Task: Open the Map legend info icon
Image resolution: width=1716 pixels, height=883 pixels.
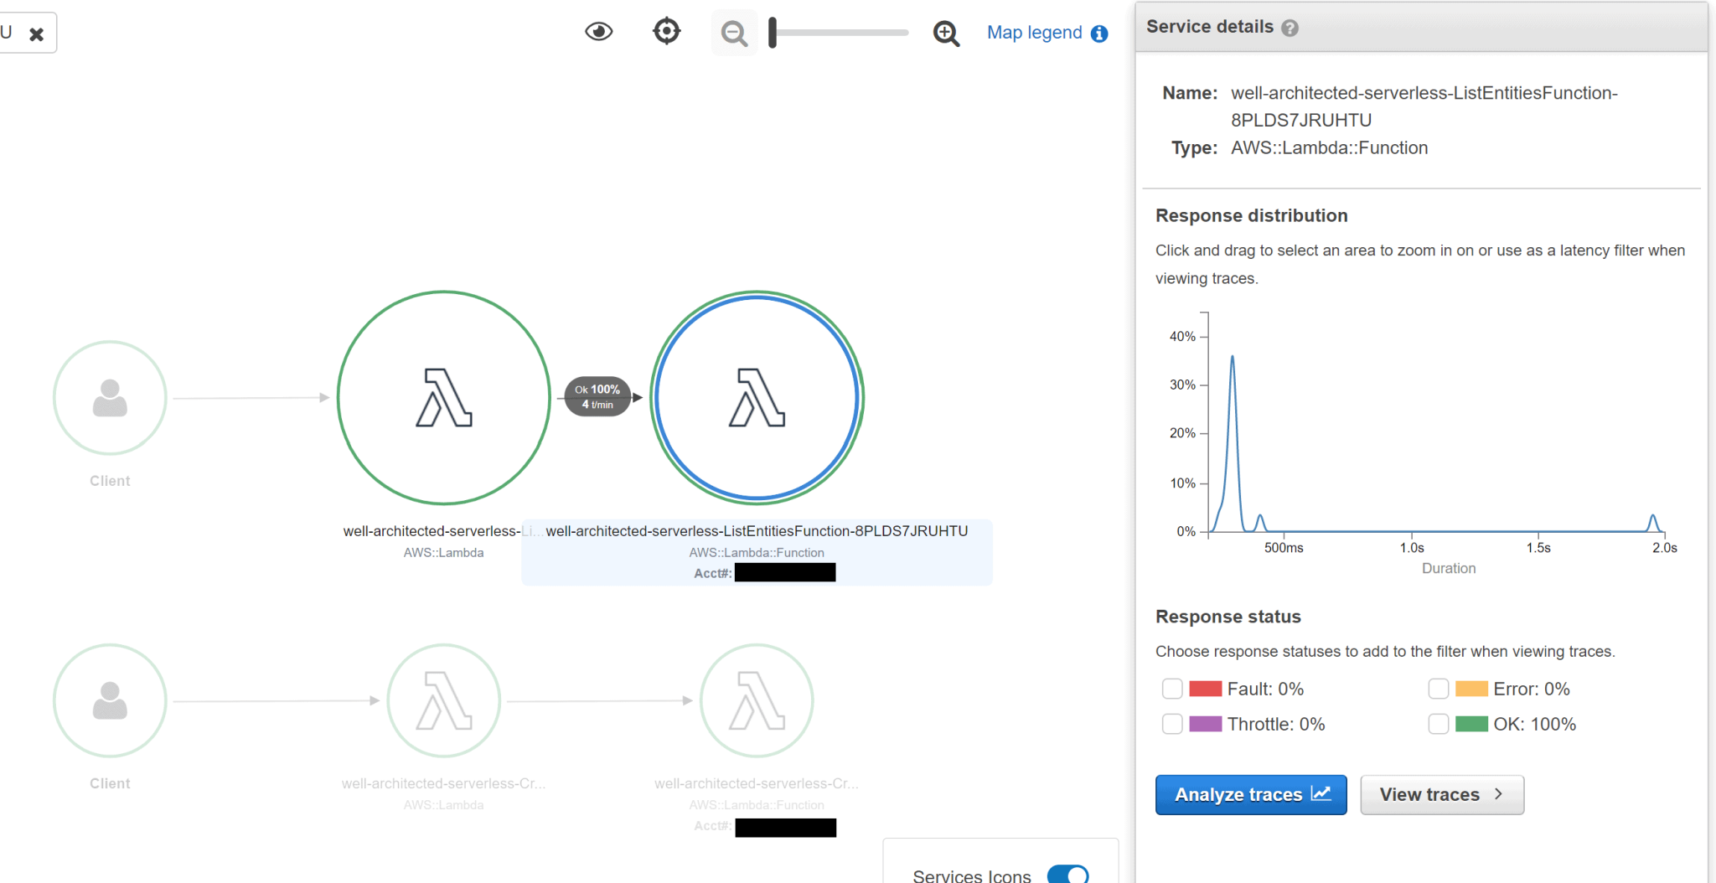Action: tap(1098, 33)
